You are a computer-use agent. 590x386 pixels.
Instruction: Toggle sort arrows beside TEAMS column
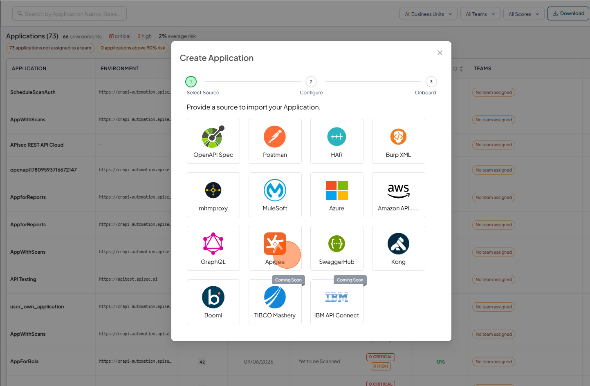pyautogui.click(x=461, y=69)
